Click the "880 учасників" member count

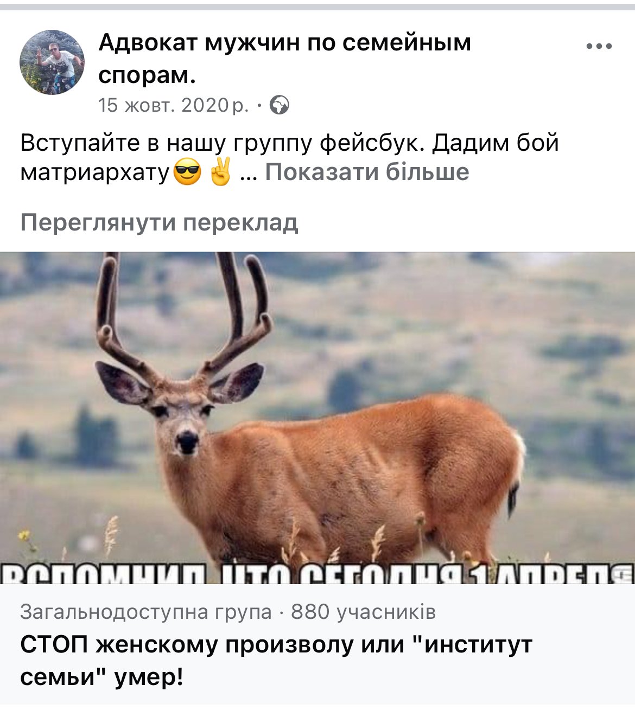coord(363,612)
